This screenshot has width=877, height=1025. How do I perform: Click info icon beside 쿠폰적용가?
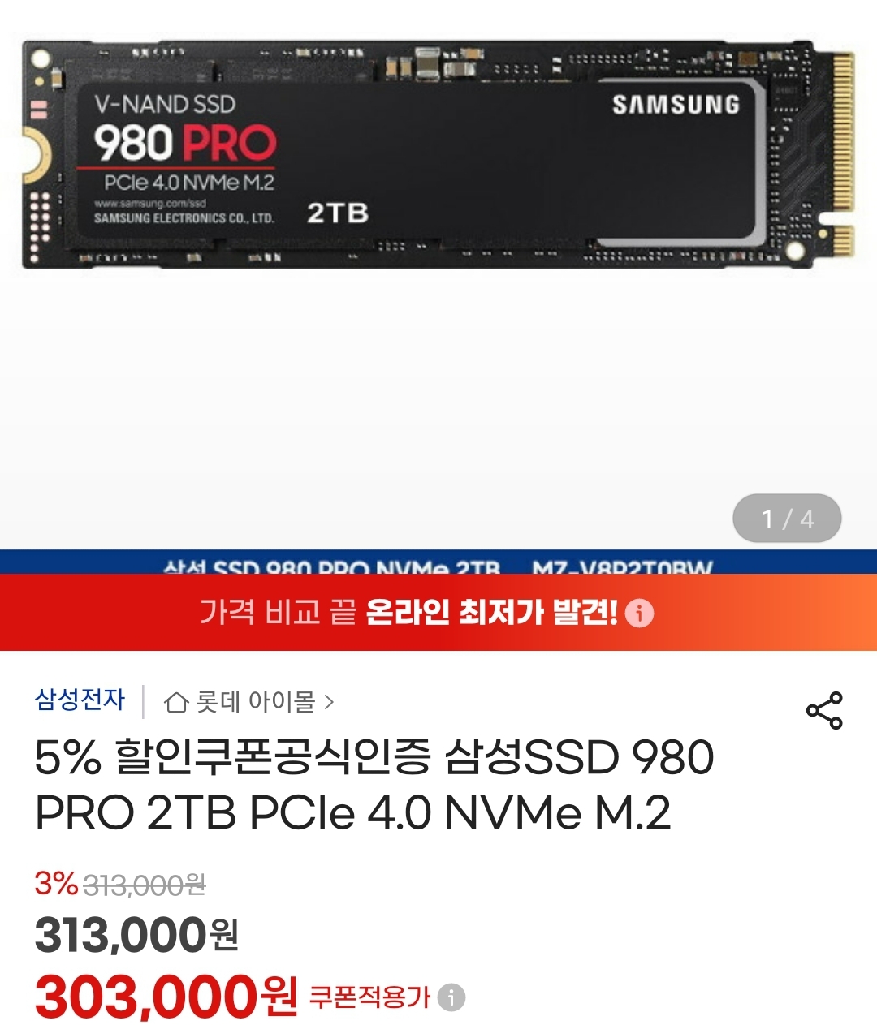451,997
